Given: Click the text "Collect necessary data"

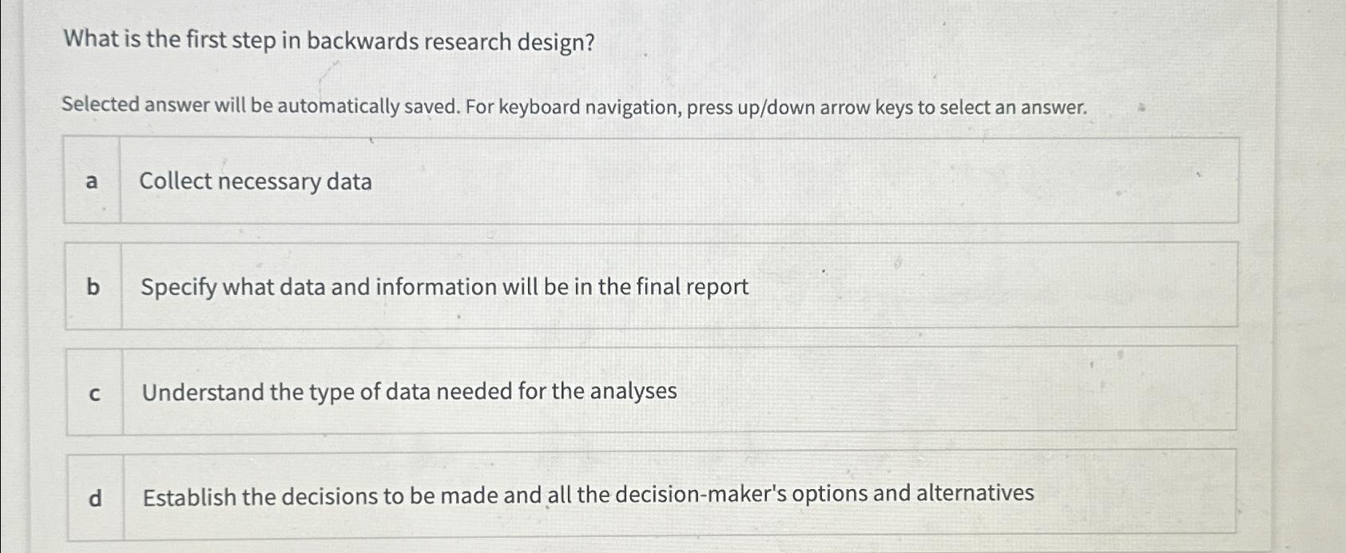Looking at the screenshot, I should coord(256,182).
